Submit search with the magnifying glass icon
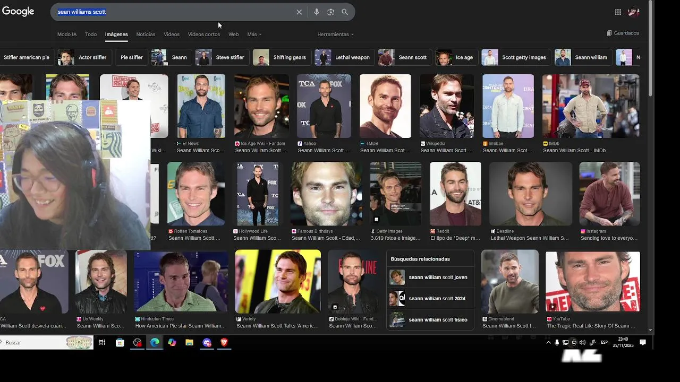This screenshot has height=382, width=680. point(345,12)
